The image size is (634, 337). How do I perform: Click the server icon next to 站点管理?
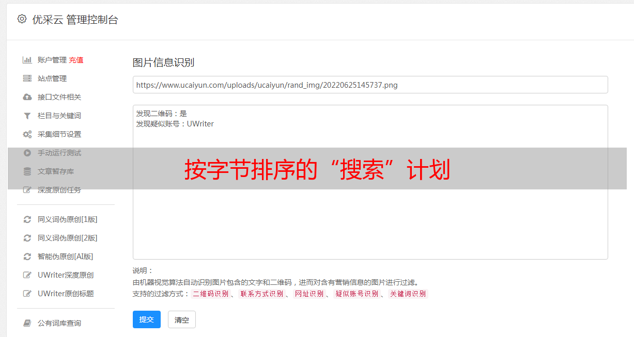(27, 78)
